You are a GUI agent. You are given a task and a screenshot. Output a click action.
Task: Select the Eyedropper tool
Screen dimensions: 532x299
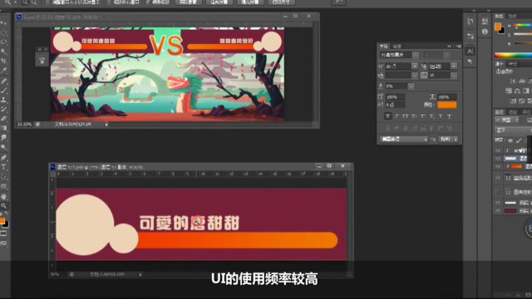click(x=3, y=71)
